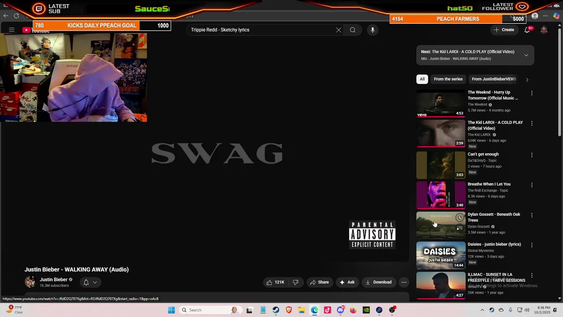Open options menu for Daisies lyrics video
The width and height of the screenshot is (563, 317).
point(532,245)
